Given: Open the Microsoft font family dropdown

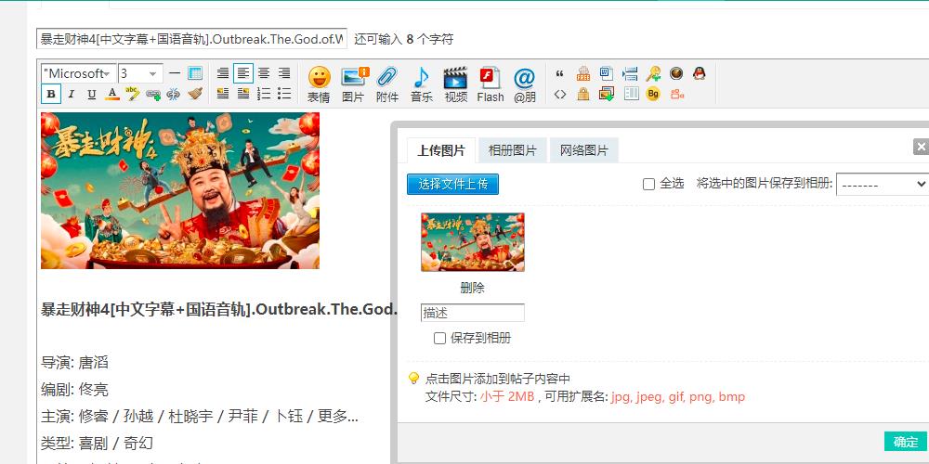Looking at the screenshot, I should pyautogui.click(x=78, y=73).
